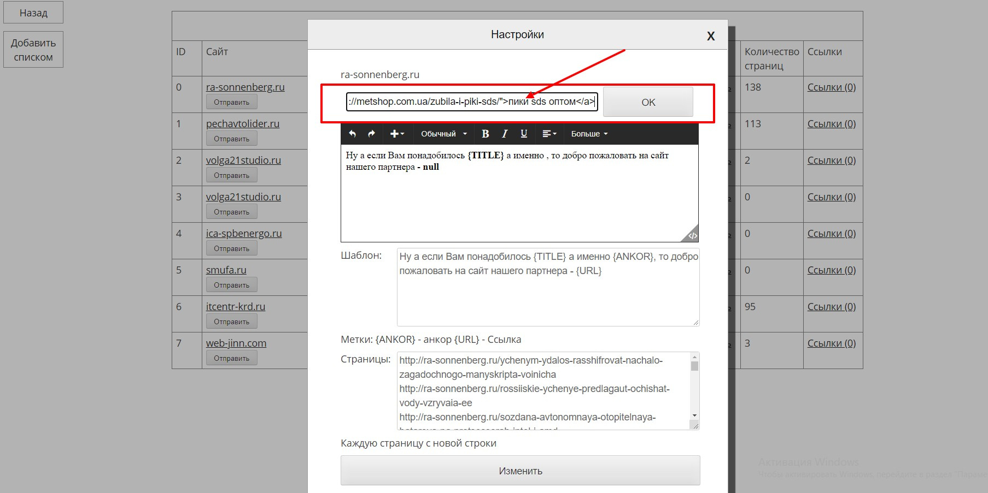Open the volga21studio.ru link in row 3
Image resolution: width=988 pixels, height=493 pixels.
click(x=243, y=197)
